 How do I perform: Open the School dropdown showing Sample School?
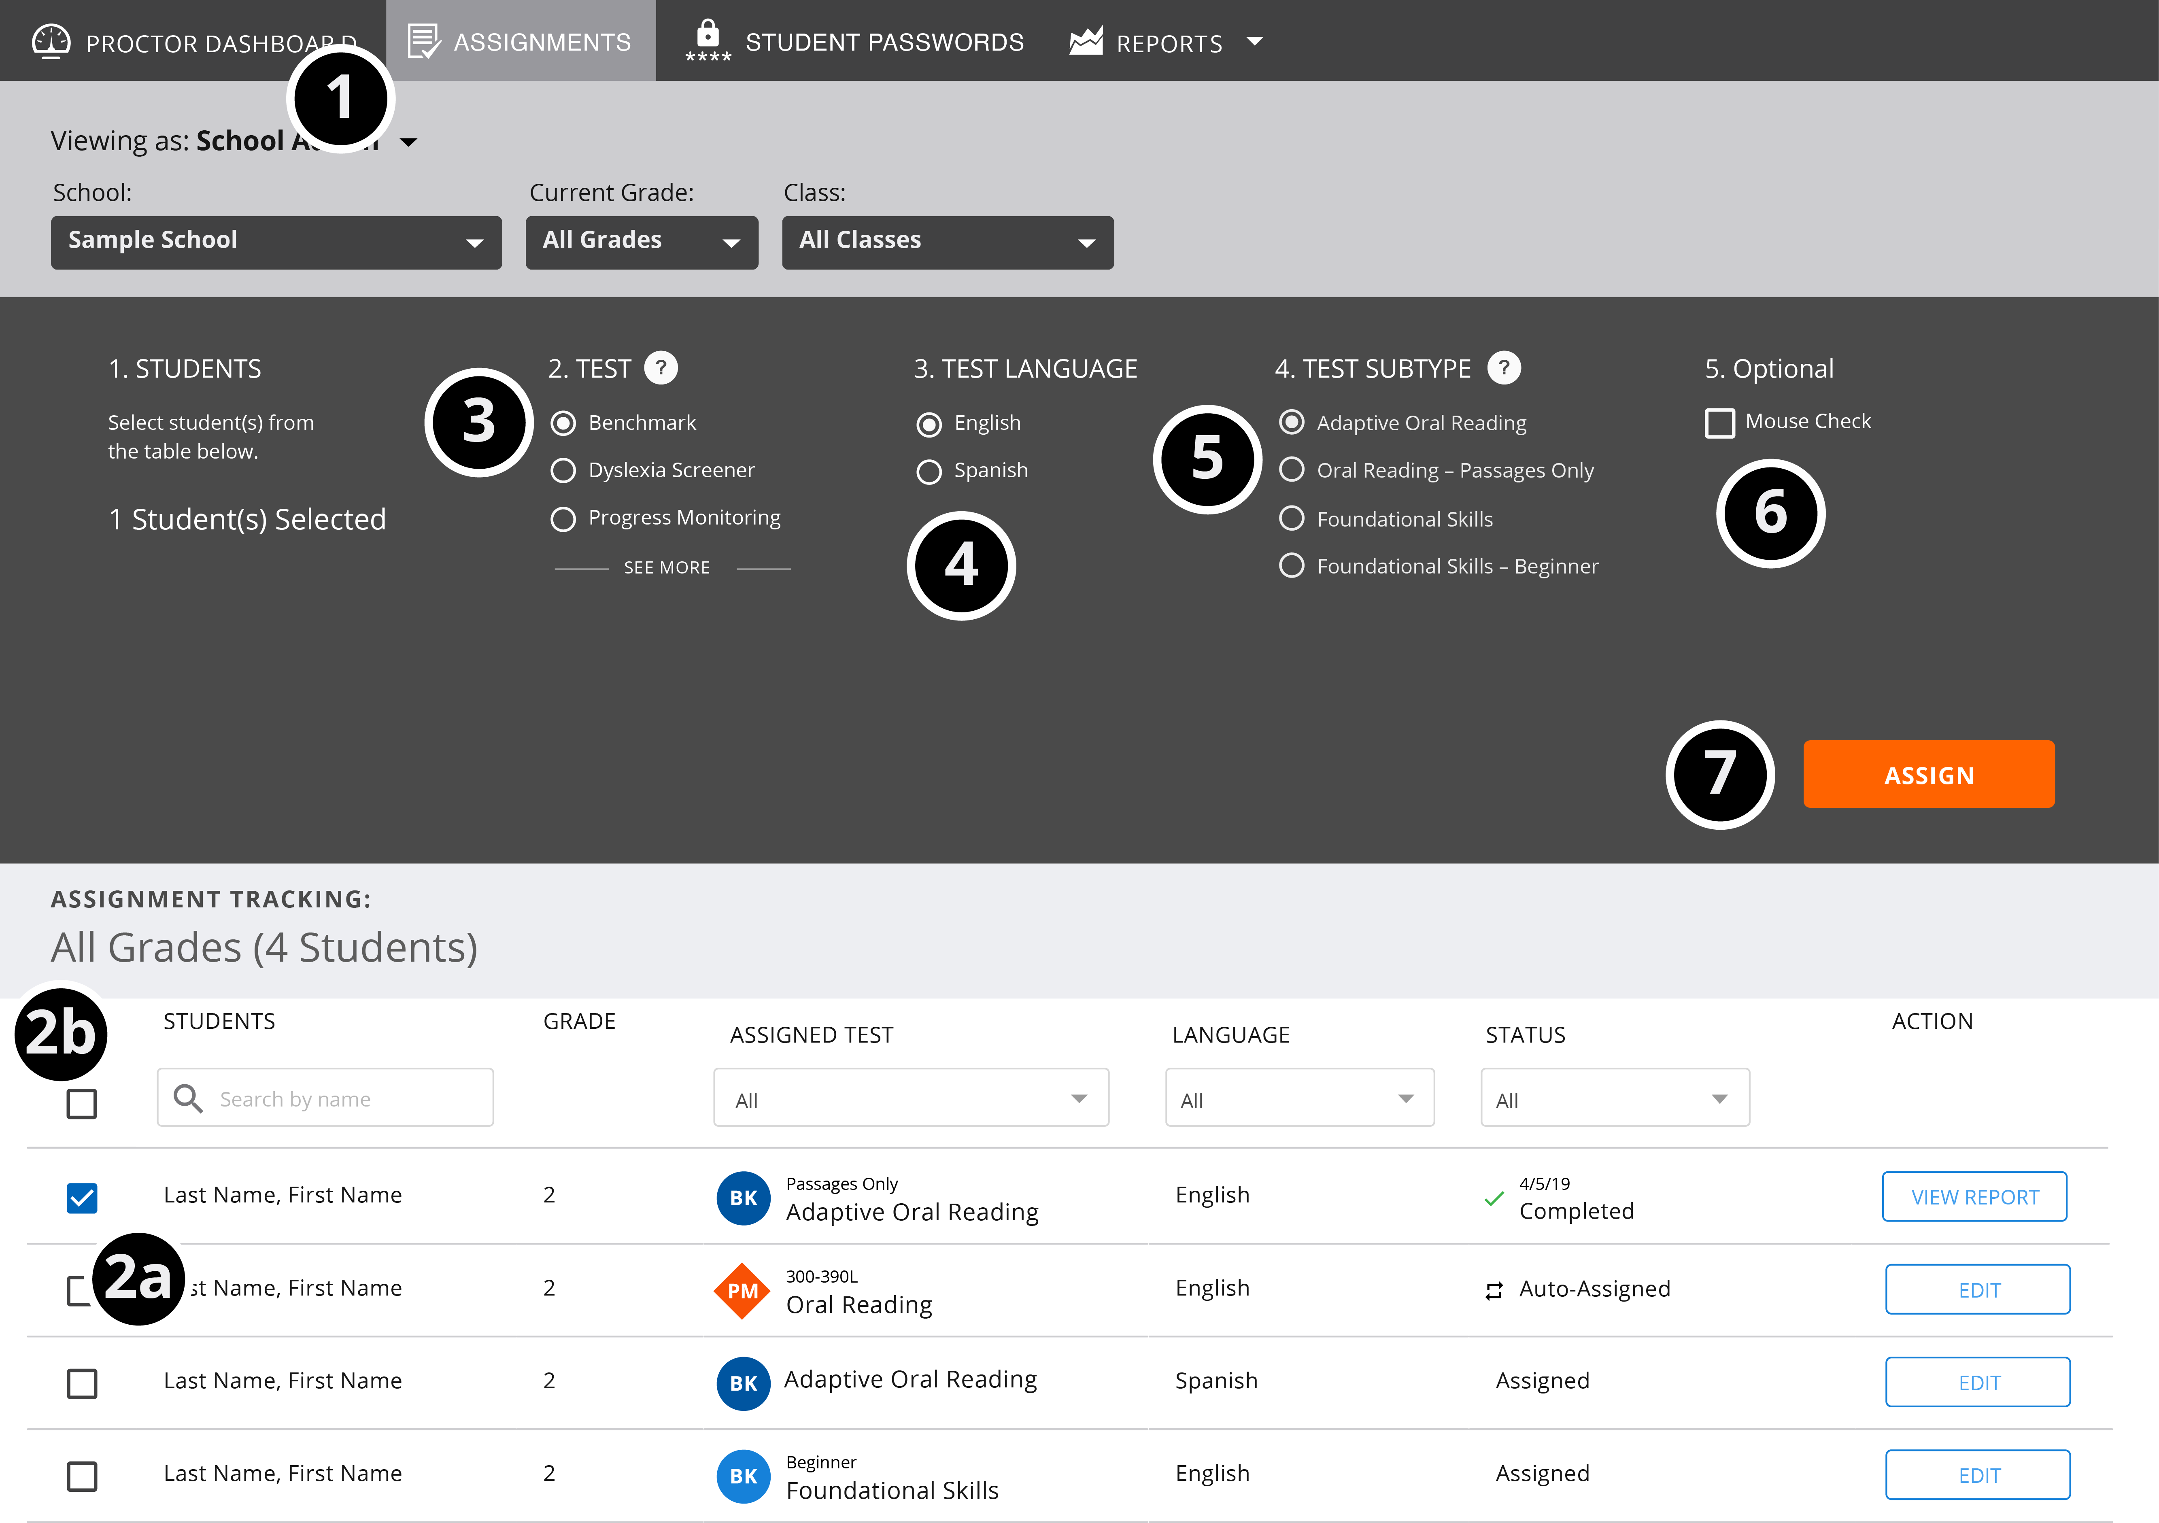tap(276, 242)
